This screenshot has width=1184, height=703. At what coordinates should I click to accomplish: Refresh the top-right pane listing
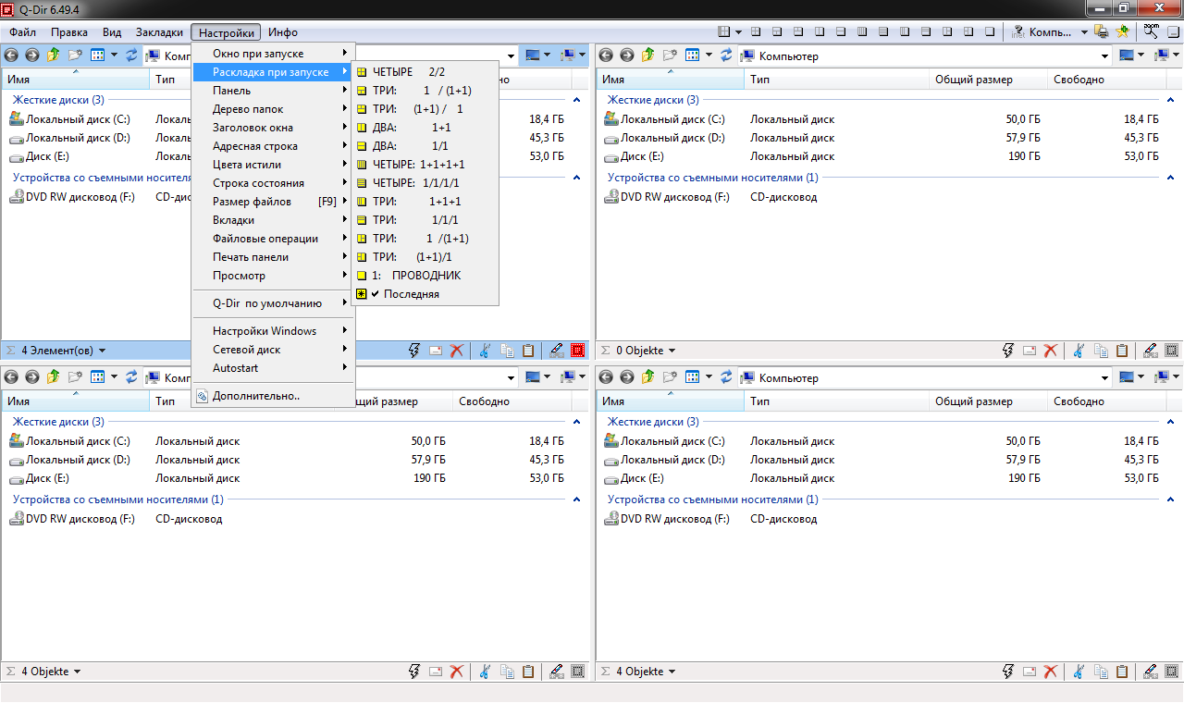click(726, 55)
